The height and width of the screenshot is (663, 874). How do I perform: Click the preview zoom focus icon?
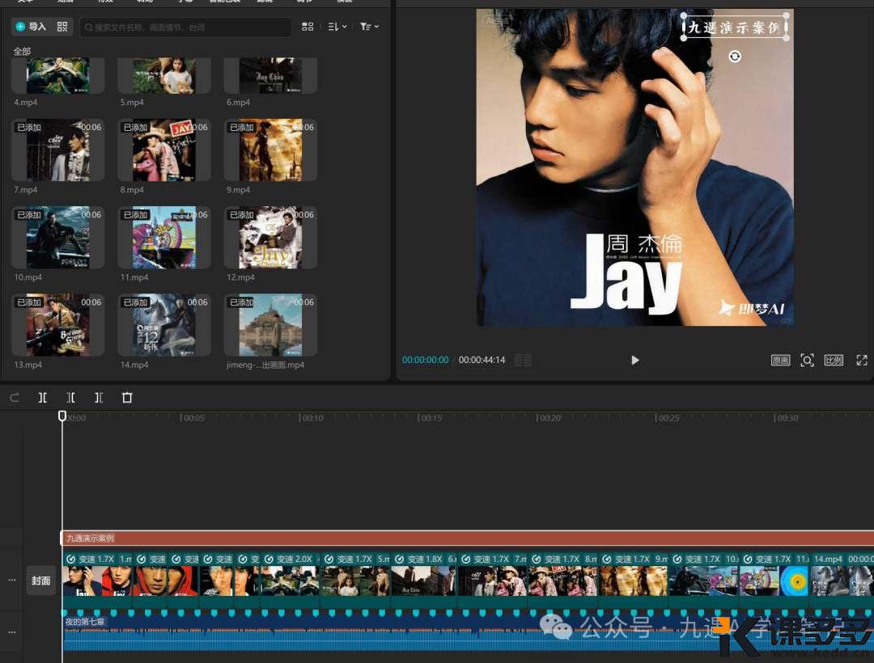click(x=807, y=360)
